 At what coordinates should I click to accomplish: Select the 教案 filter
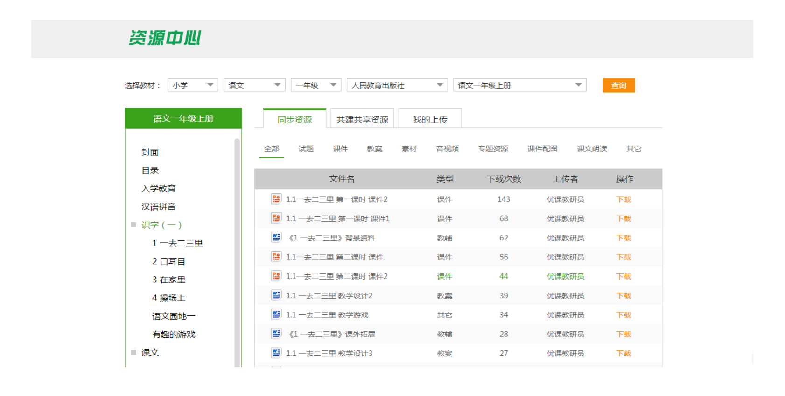(x=375, y=149)
